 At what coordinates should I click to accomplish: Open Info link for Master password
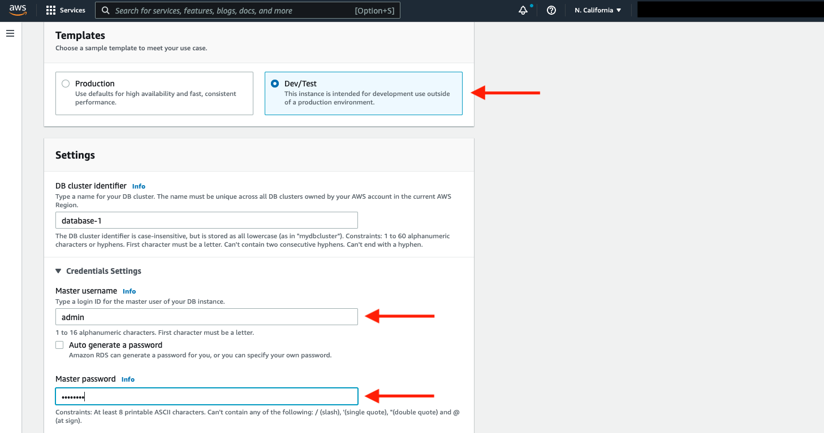128,379
